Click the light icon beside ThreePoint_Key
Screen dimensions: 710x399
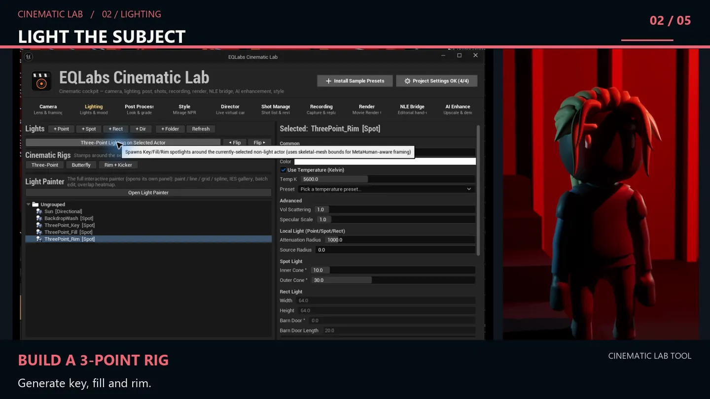click(x=39, y=225)
